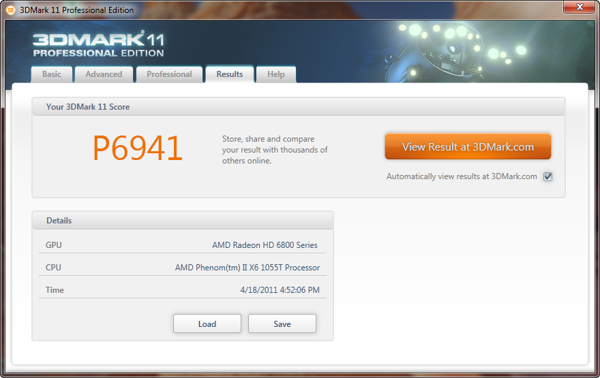
Task: Click the GPU row label
Action: point(54,245)
